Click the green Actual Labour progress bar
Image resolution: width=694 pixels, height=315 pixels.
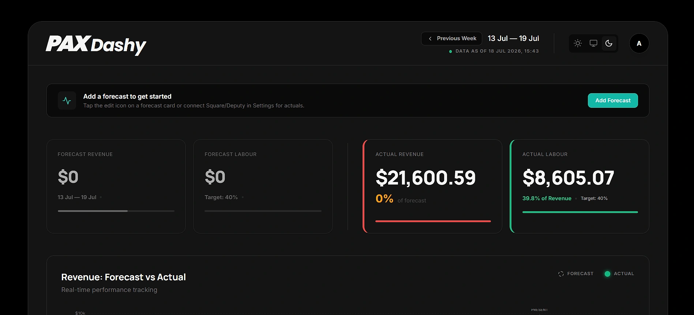(x=580, y=212)
